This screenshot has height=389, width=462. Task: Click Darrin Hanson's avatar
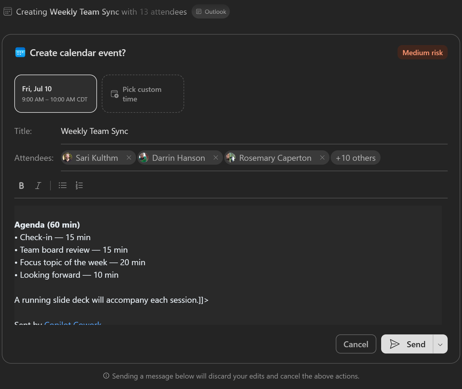tap(144, 158)
